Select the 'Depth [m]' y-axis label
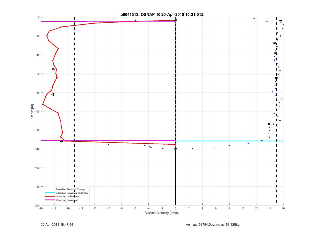 click(32, 111)
